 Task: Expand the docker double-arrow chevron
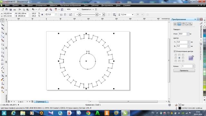[195, 19]
